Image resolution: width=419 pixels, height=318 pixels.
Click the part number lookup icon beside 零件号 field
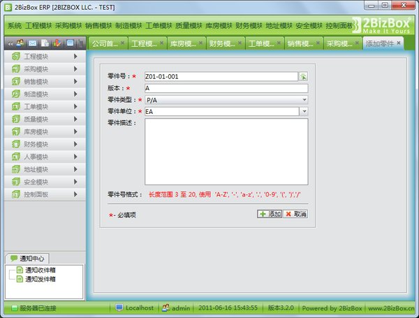click(303, 76)
